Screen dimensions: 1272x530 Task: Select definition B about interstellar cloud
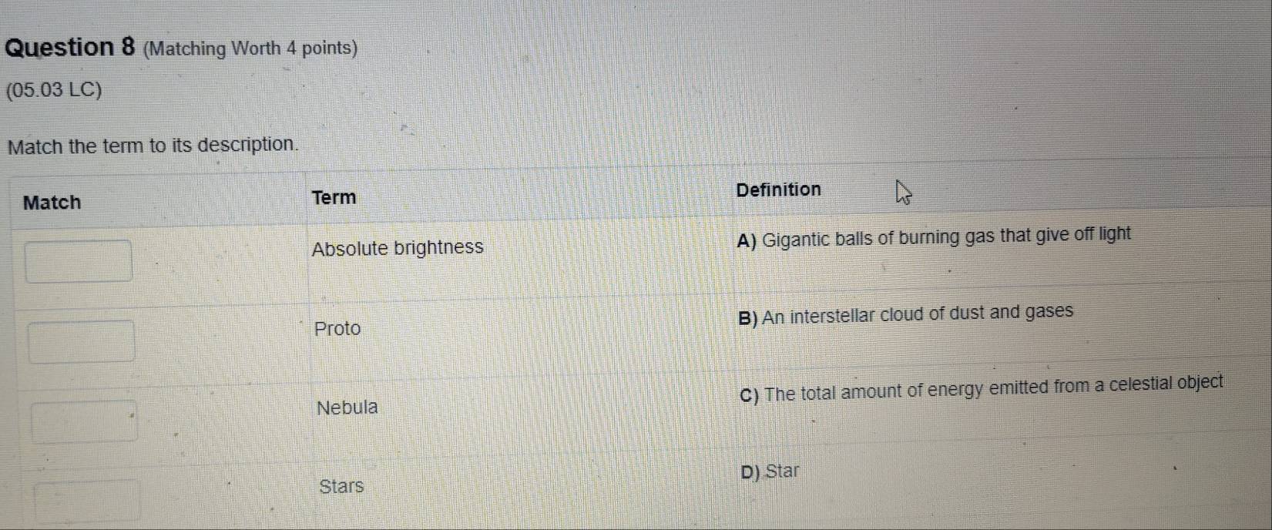(905, 314)
